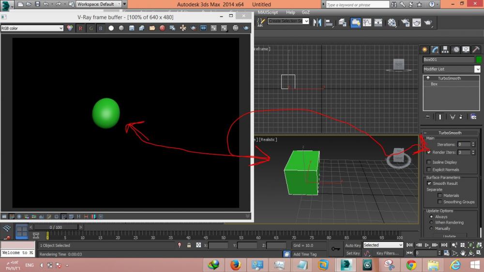The image size is (484, 272).
Task: Select the Pan View hand tool
Action: (x=463, y=253)
